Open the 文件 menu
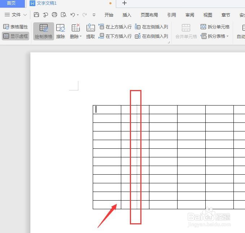Viewport: 245px width, 233px height. [x=16, y=15]
